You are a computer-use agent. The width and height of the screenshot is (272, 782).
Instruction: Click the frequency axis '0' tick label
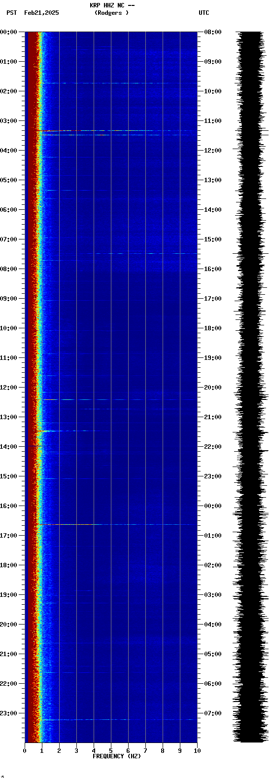pos(25,751)
